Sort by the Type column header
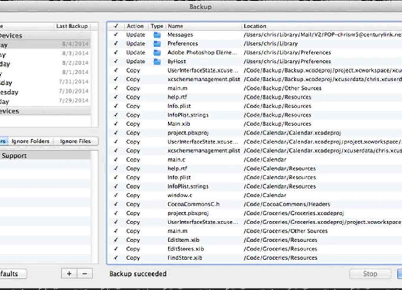 pos(157,26)
